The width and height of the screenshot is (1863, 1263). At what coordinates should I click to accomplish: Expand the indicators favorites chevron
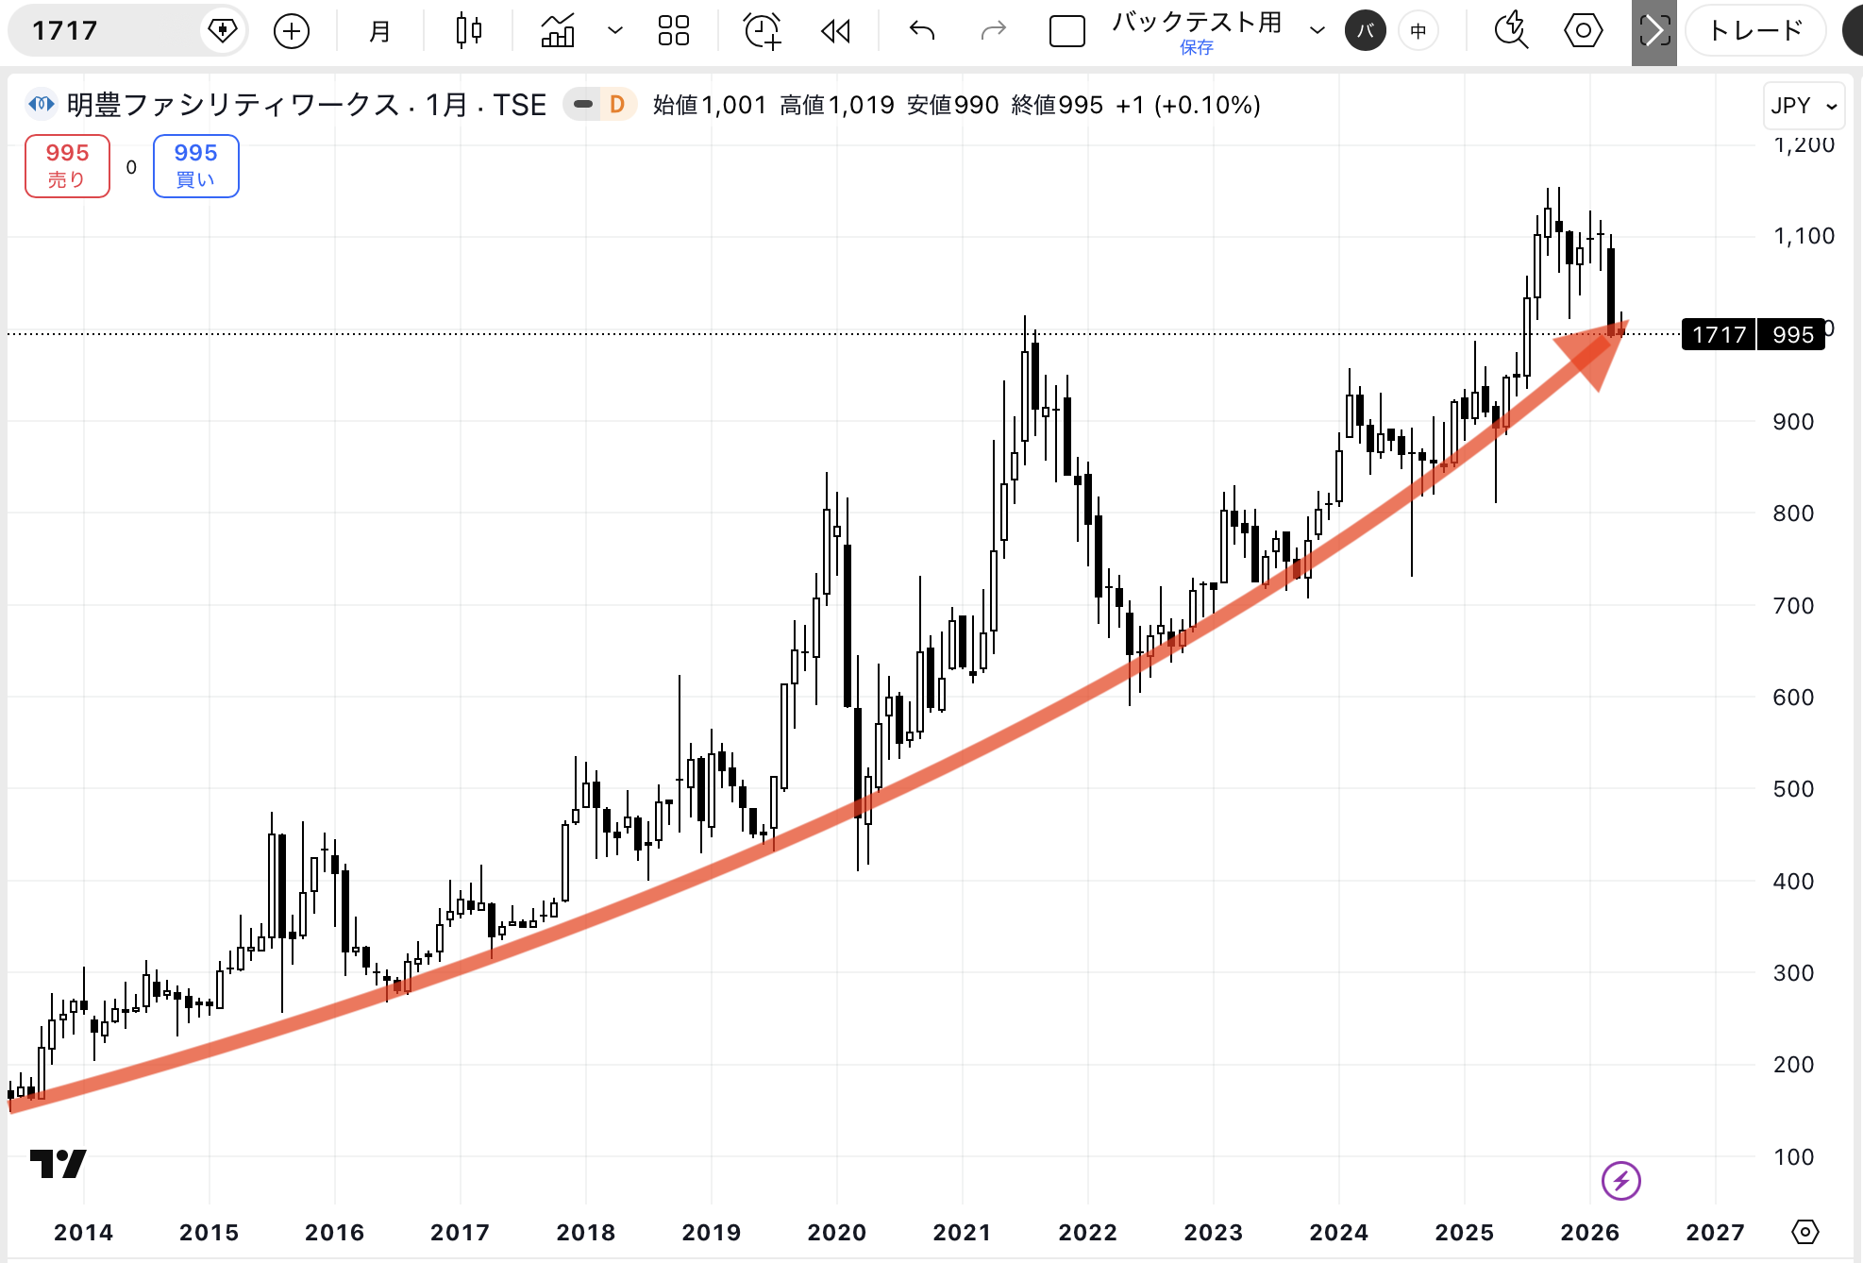click(615, 31)
